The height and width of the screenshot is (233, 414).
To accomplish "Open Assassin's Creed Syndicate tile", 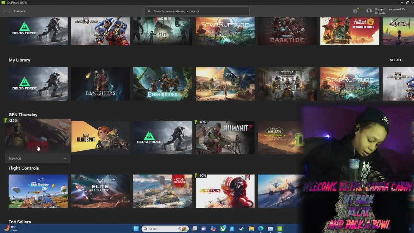I will click(288, 84).
